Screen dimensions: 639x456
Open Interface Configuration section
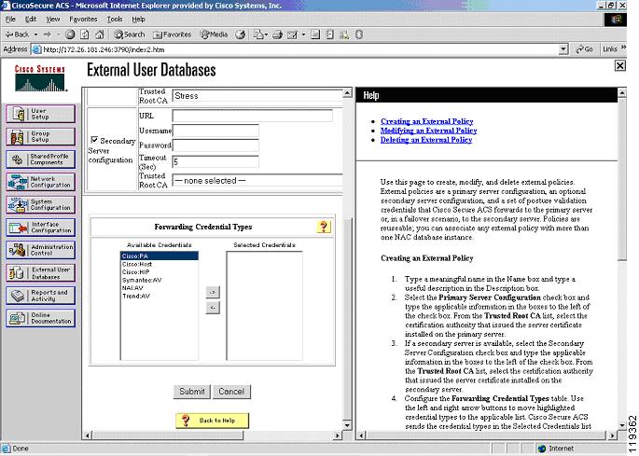click(x=40, y=228)
